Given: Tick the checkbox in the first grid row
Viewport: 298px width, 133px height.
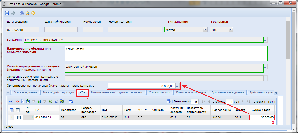Looking at the screenshot, I should click(19, 117).
